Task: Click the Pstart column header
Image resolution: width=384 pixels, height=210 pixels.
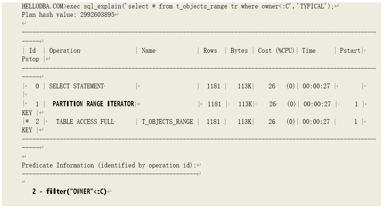Action: [x=350, y=51]
